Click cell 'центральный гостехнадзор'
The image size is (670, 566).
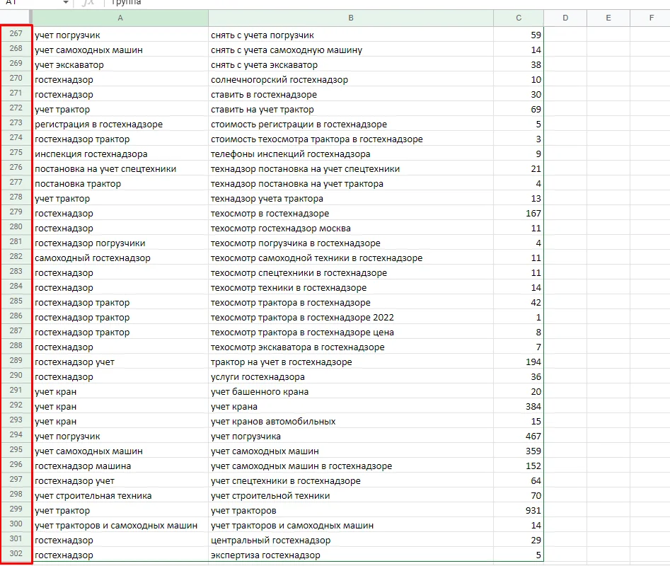coord(351,540)
